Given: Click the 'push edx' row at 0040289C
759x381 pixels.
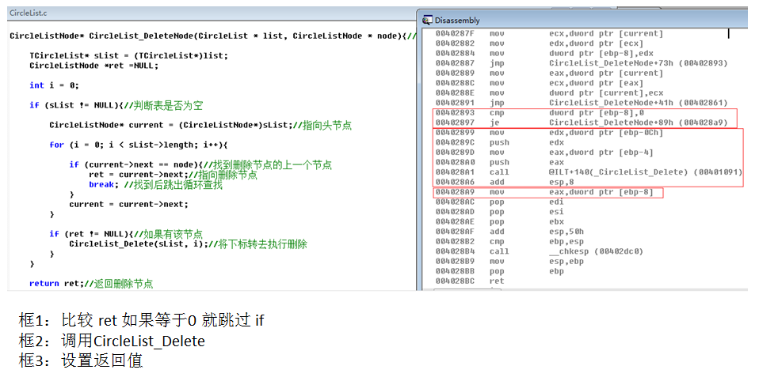Looking at the screenshot, I should coord(500,142).
